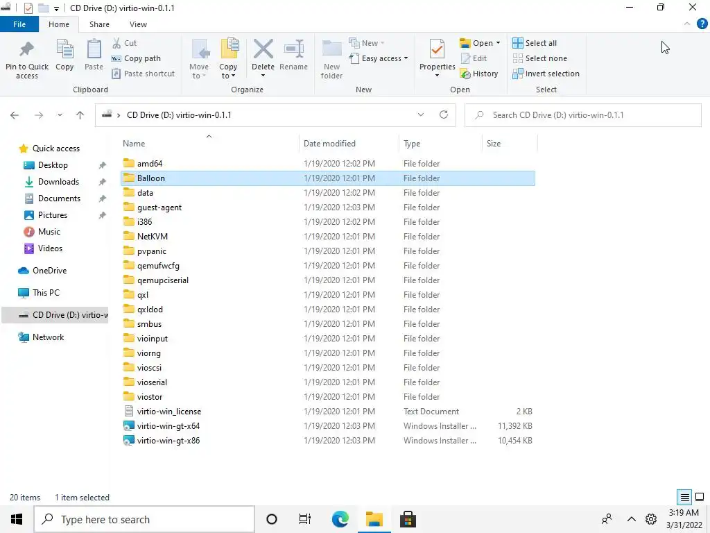Open Microsoft Store from the taskbar

(408, 519)
